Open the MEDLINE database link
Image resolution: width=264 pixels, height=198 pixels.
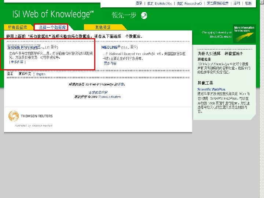(x=111, y=47)
